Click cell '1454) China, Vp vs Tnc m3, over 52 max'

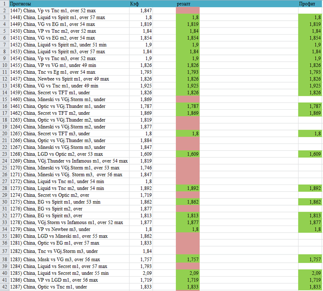click(69, 58)
